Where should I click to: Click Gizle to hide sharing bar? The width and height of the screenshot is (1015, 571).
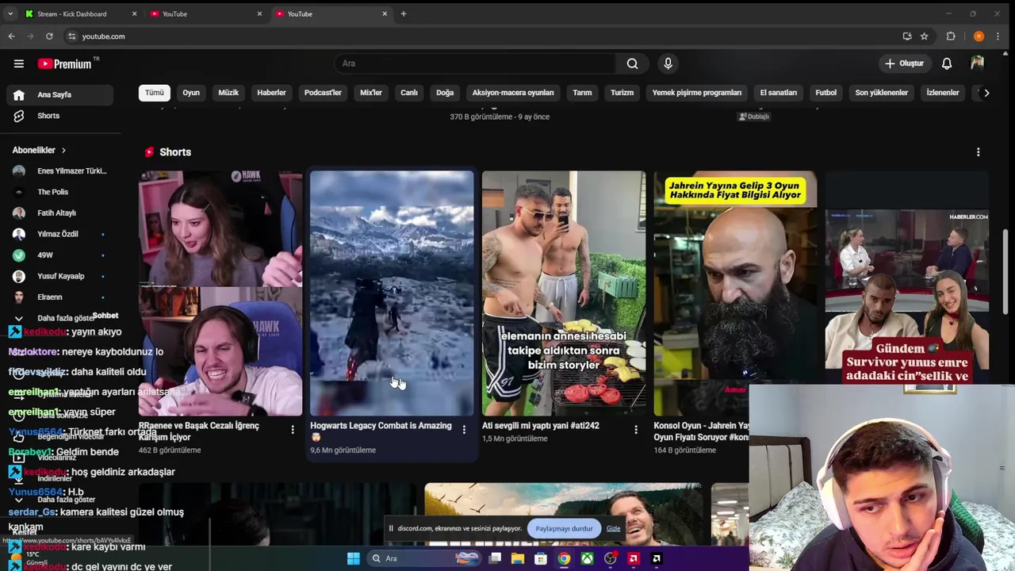(613, 528)
